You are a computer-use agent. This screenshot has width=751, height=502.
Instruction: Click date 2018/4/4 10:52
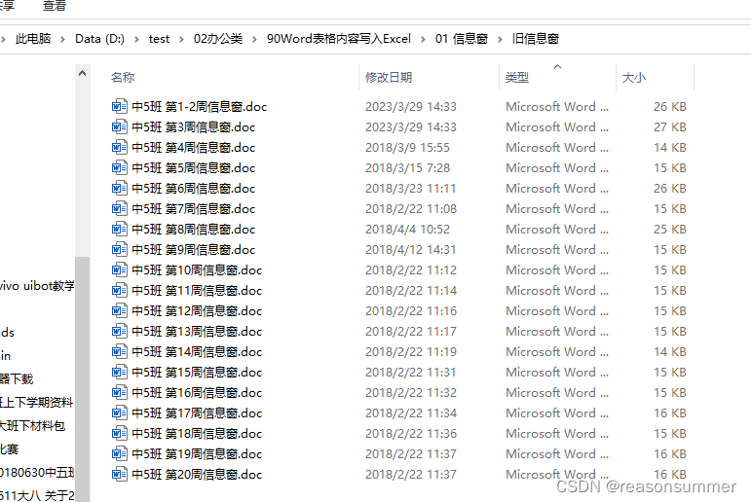point(407,229)
